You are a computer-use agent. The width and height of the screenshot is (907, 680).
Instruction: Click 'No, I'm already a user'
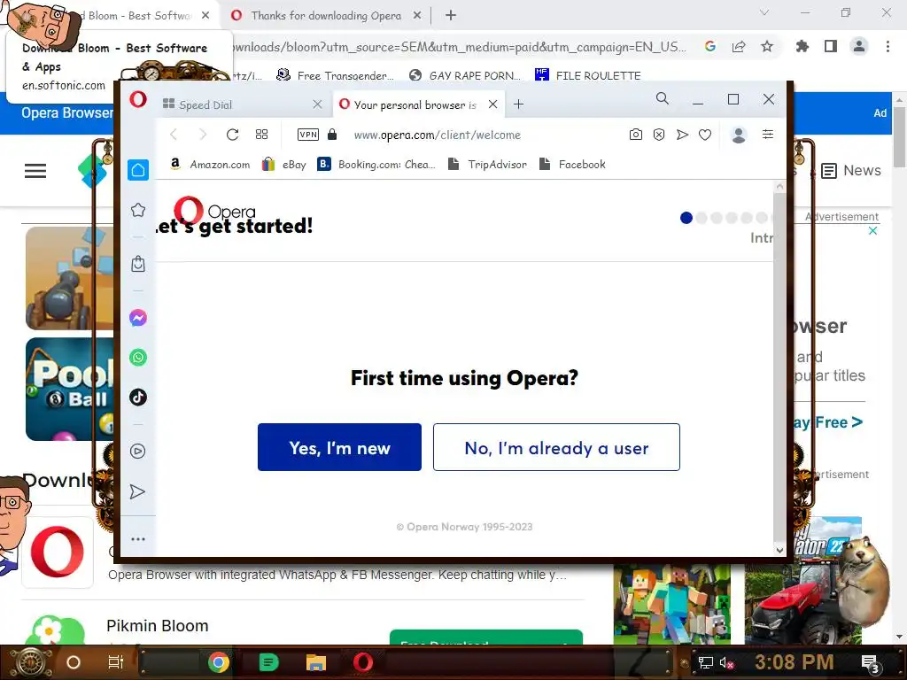(x=556, y=447)
